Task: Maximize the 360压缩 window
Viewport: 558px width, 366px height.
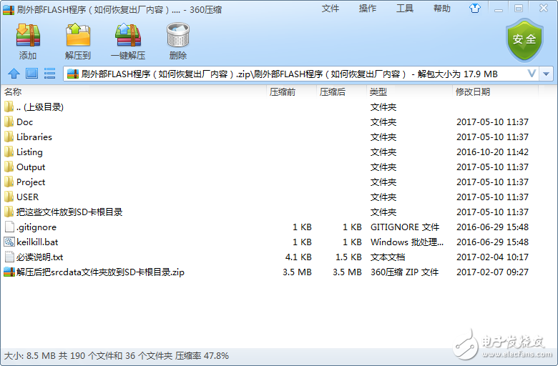Action: (519, 9)
